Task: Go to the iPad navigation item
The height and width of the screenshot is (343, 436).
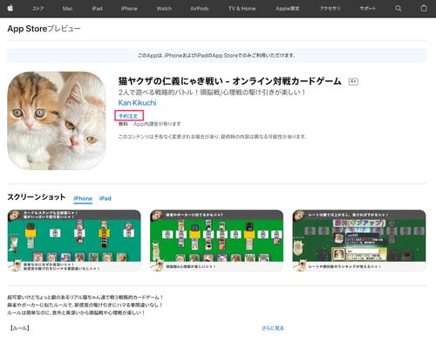Action: tap(97, 9)
